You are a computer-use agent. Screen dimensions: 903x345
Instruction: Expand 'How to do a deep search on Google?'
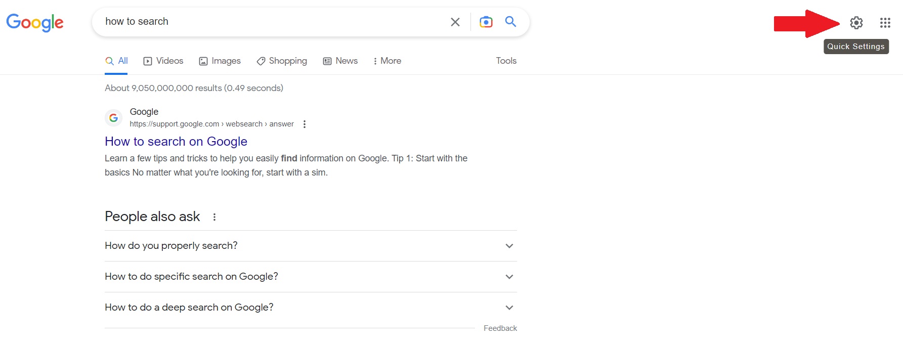(311, 308)
